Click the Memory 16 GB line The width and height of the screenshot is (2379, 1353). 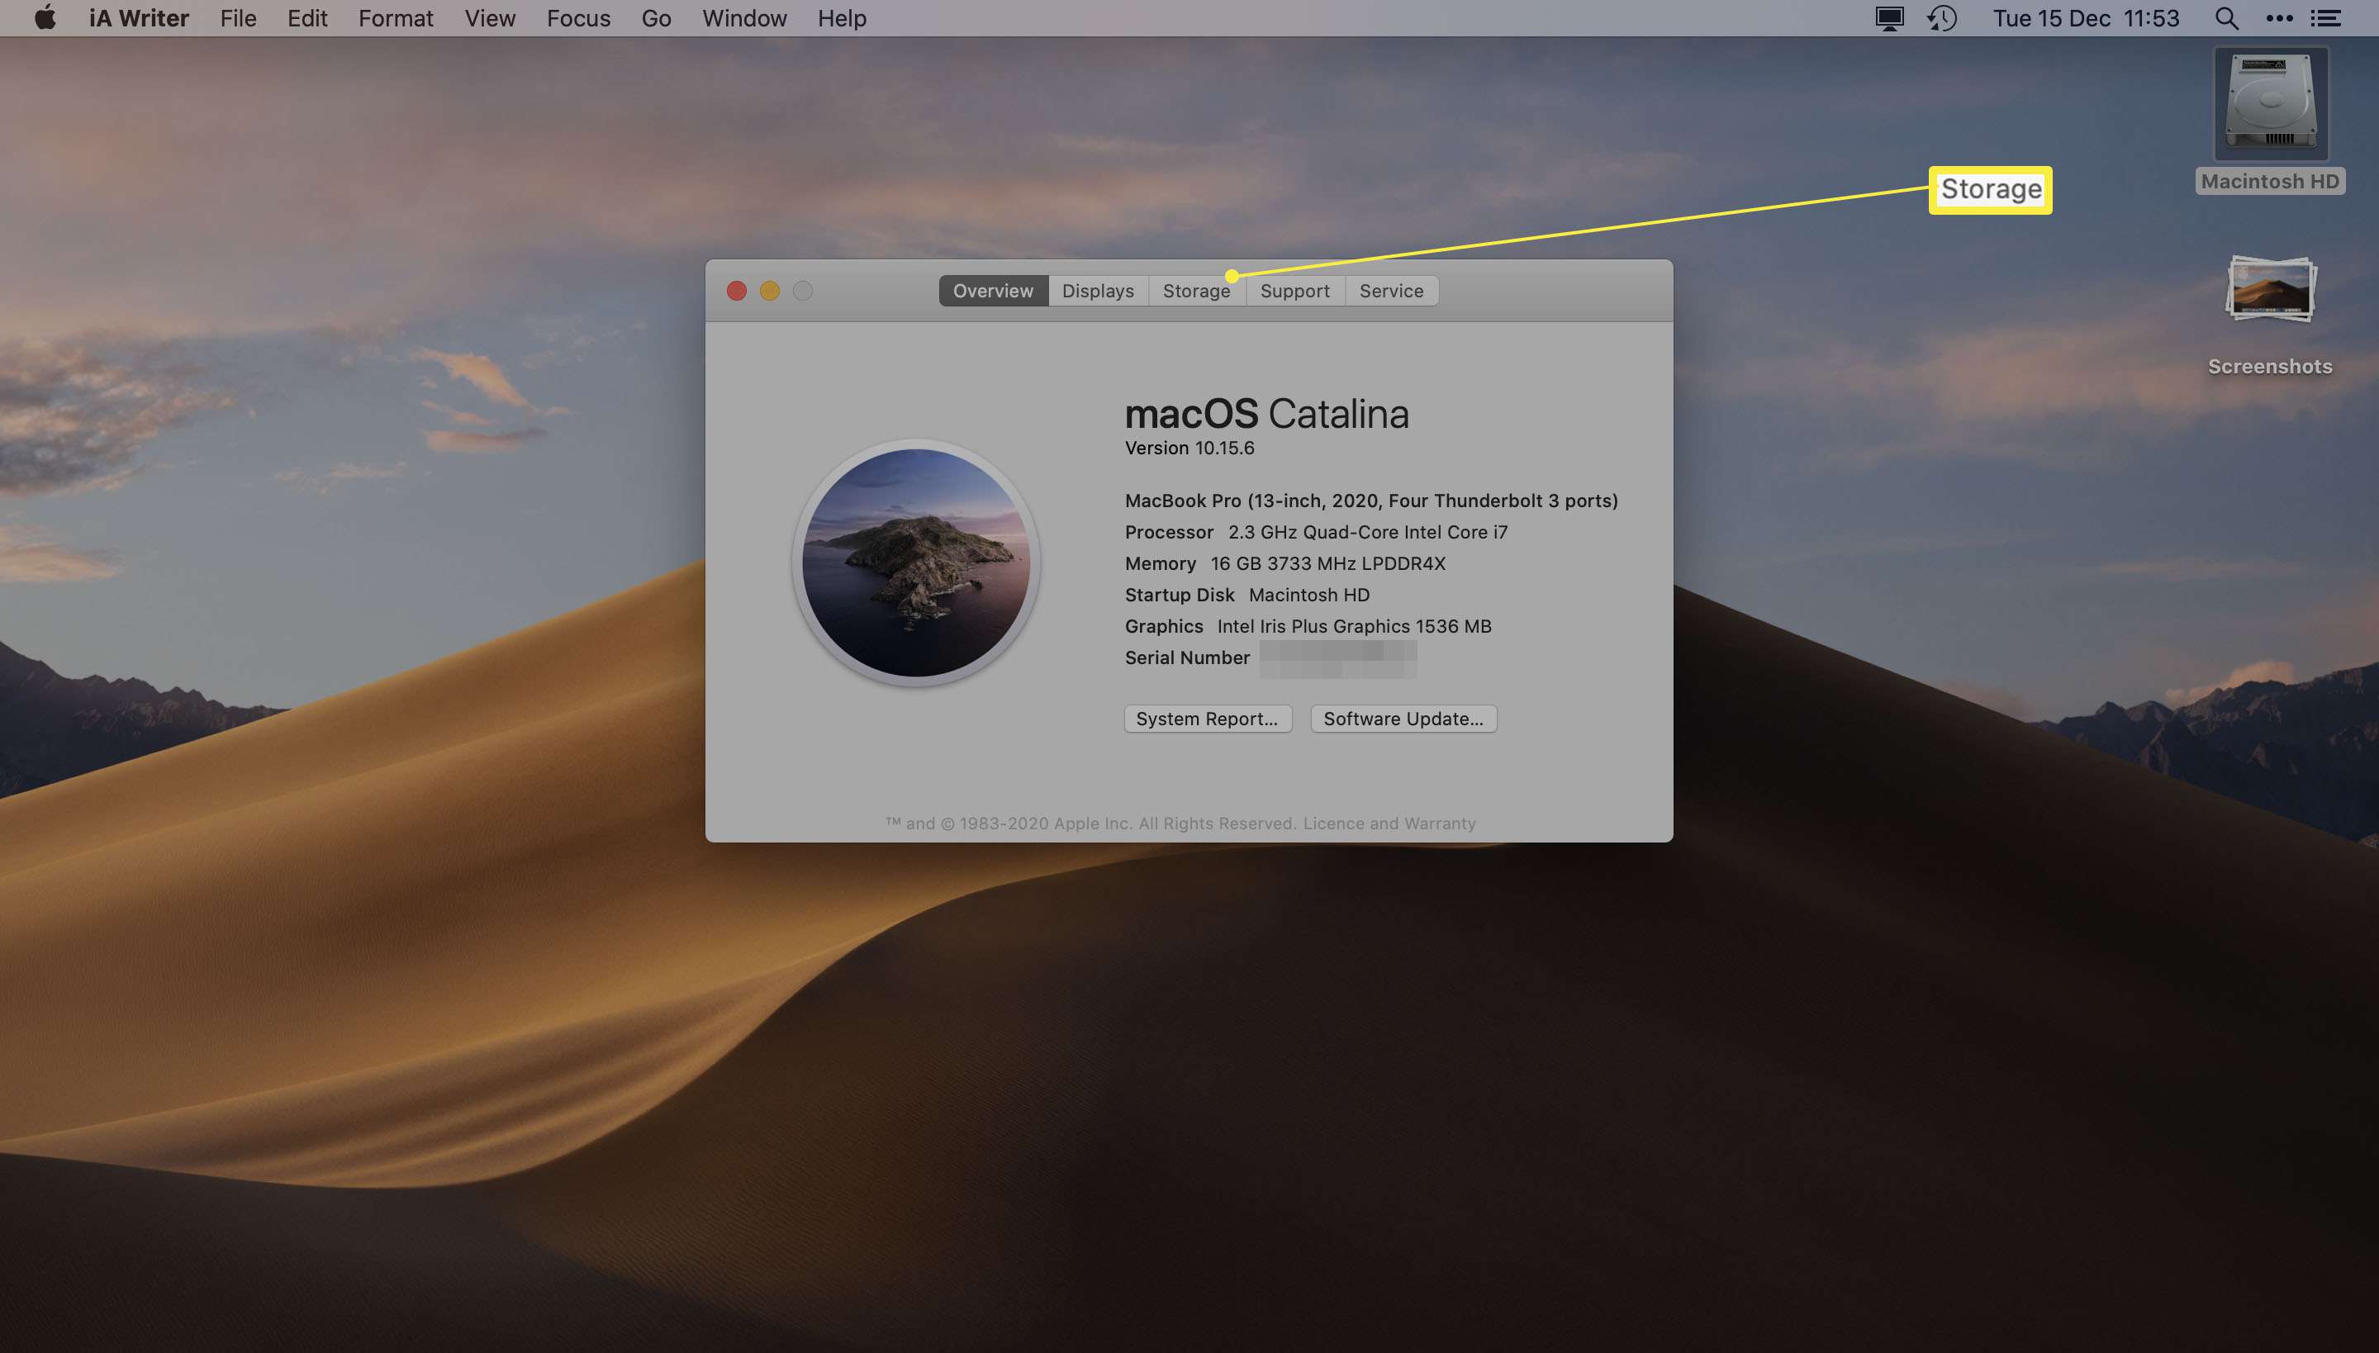tap(1285, 563)
